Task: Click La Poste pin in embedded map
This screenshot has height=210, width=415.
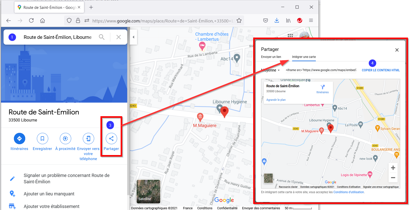Action: pos(360,124)
